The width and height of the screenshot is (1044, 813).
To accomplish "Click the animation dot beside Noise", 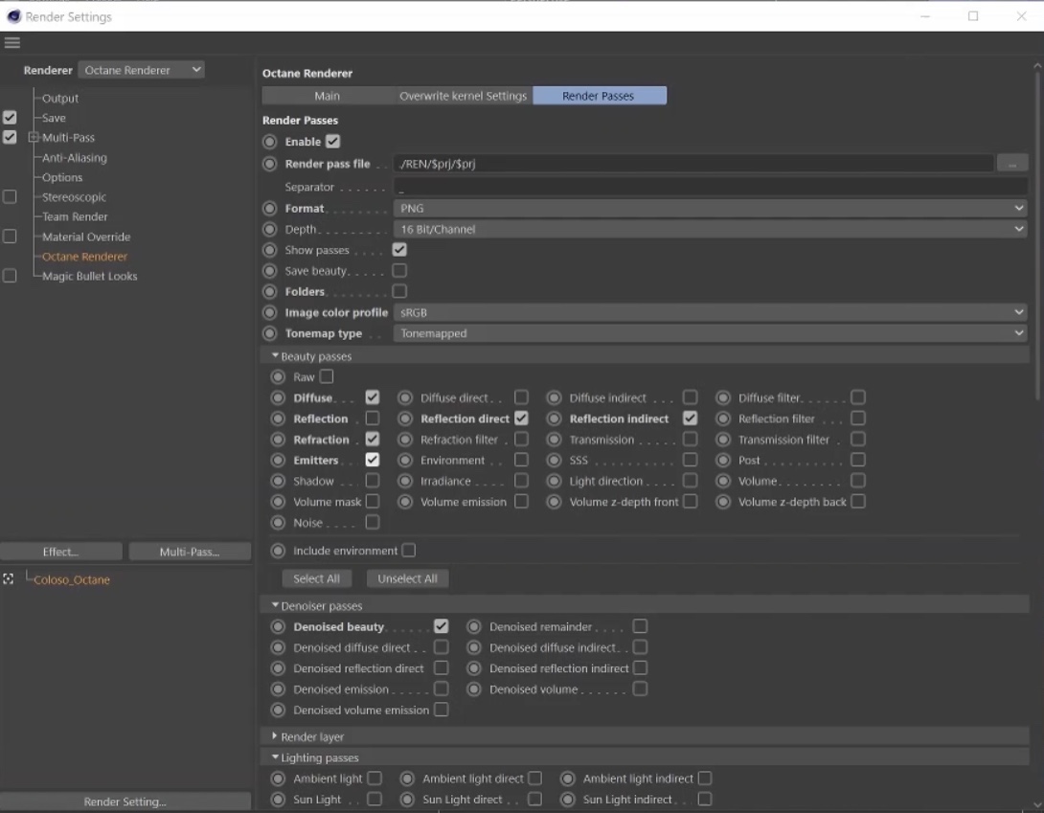I will 278,523.
